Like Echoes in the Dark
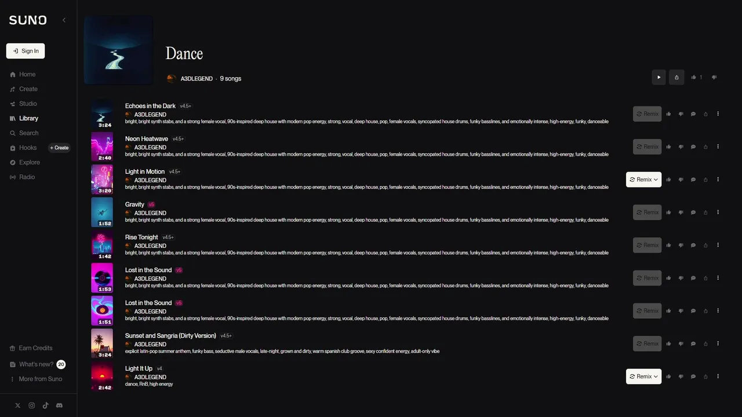742x417 pixels. (x=668, y=114)
